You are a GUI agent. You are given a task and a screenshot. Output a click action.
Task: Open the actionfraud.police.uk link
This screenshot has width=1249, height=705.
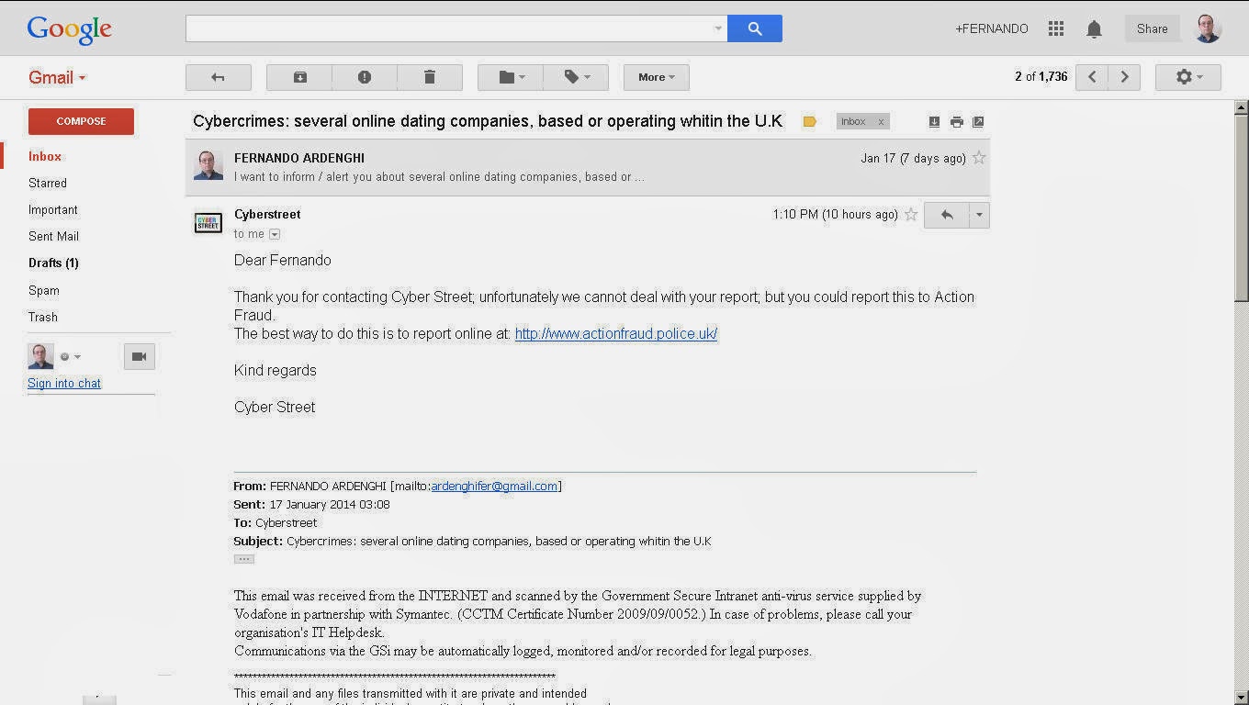click(x=616, y=333)
